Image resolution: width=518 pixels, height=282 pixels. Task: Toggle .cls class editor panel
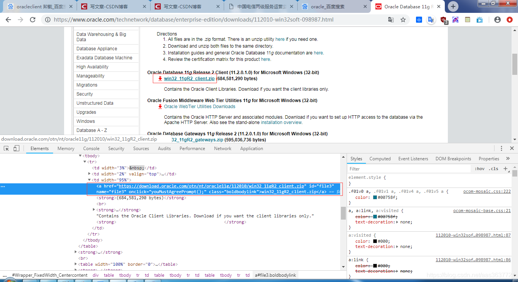(493, 169)
